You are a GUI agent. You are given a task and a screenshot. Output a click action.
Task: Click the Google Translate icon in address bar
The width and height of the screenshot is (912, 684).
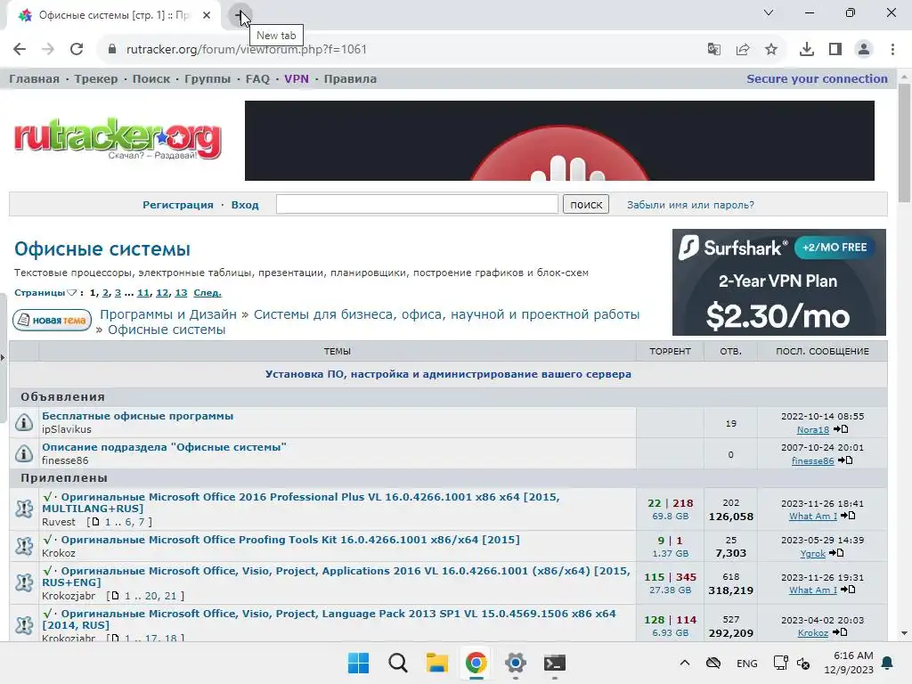coord(713,50)
